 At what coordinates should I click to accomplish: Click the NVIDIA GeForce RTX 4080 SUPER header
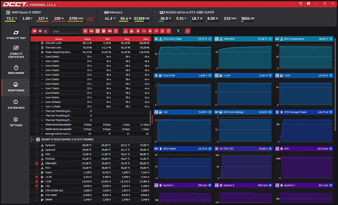[187, 12]
